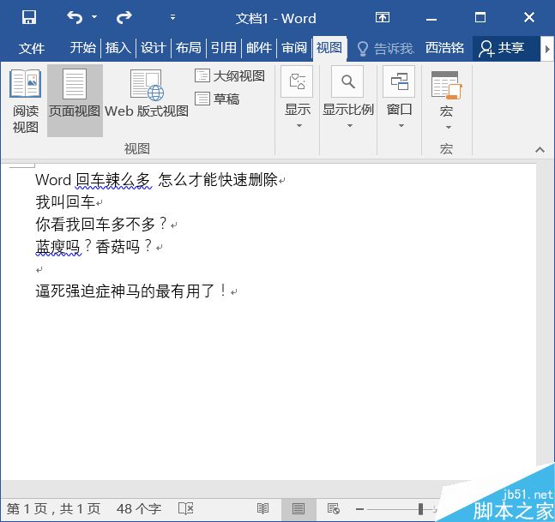Open the 文件 file tab
The image size is (555, 522).
32,48
